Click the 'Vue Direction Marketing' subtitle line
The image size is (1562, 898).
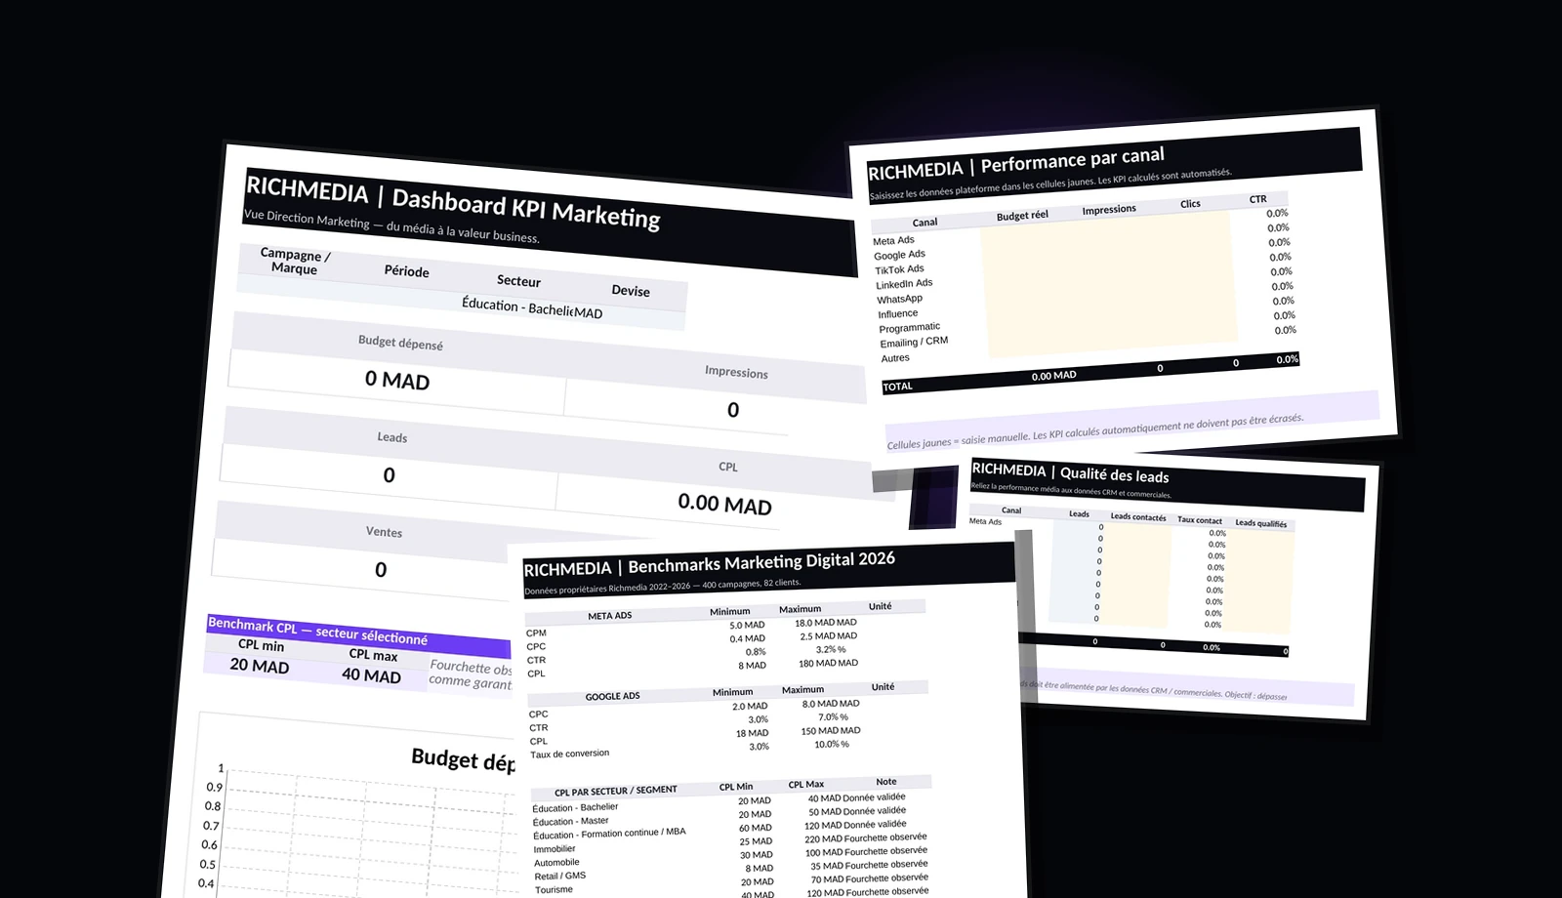(390, 226)
